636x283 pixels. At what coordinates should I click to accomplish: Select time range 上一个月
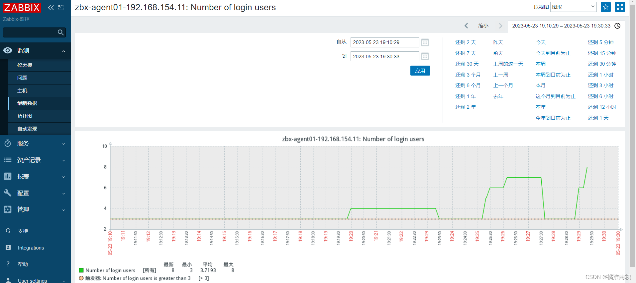click(503, 85)
